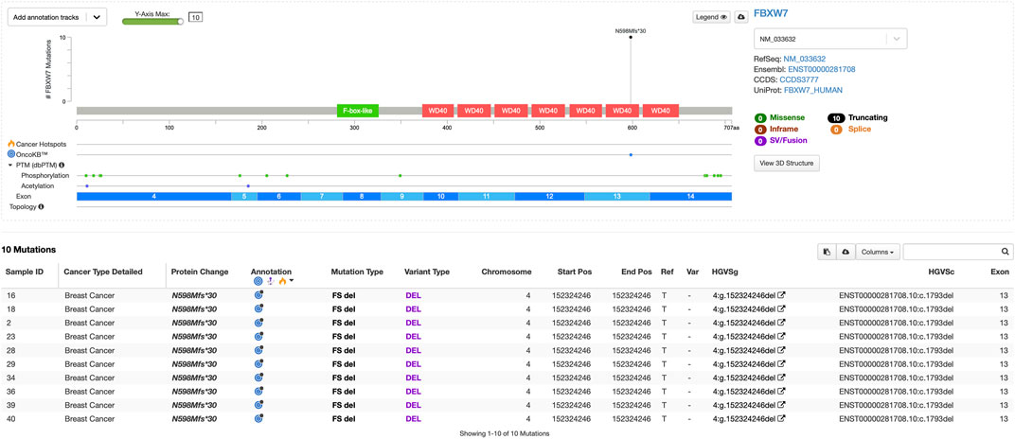The width and height of the screenshot is (1015, 439).
Task: Click the OncoKB blue dot at position 598
Action: [x=631, y=154]
